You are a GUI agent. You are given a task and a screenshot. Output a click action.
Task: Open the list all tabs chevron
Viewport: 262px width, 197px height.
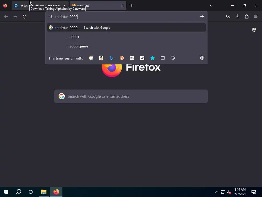211,6
